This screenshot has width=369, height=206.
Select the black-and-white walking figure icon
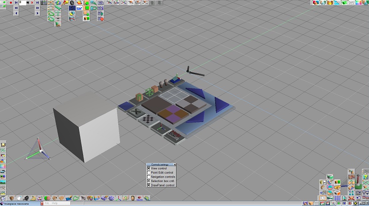58,19
